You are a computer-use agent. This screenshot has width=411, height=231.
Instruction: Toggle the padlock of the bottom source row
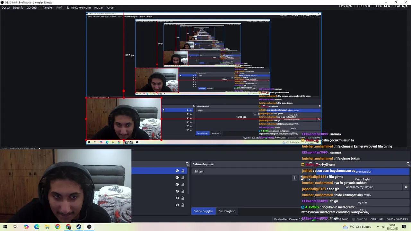(x=183, y=205)
